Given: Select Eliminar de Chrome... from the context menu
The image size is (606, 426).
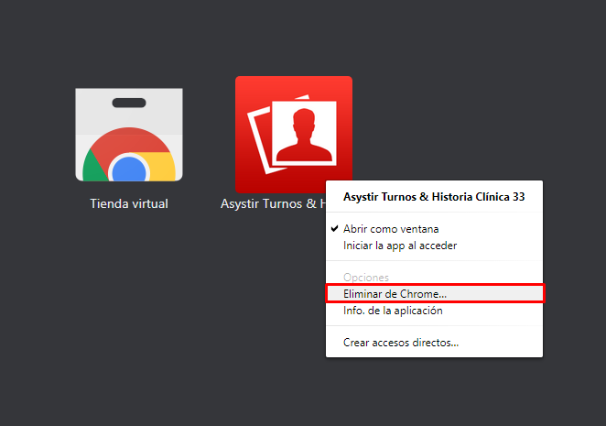Looking at the screenshot, I should [x=395, y=294].
